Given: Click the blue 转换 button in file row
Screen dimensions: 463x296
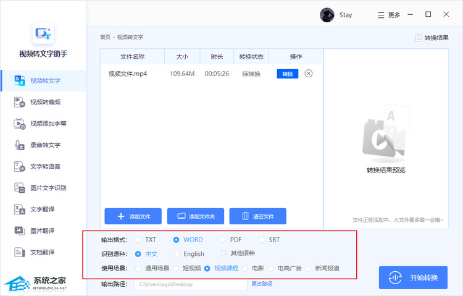Looking at the screenshot, I should coord(287,74).
